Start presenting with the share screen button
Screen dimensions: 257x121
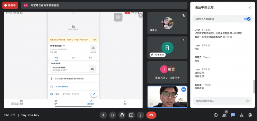(131, 115)
